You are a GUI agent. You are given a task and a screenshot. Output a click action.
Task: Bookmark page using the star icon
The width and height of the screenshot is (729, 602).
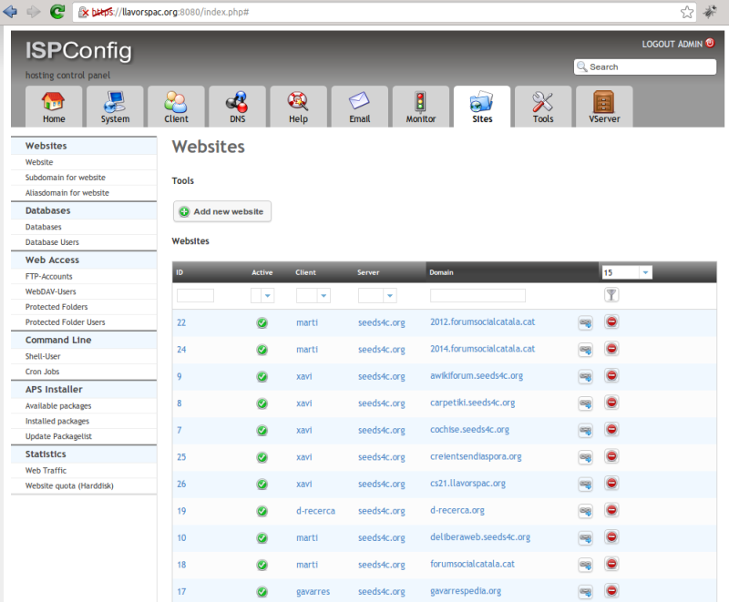pos(687,13)
